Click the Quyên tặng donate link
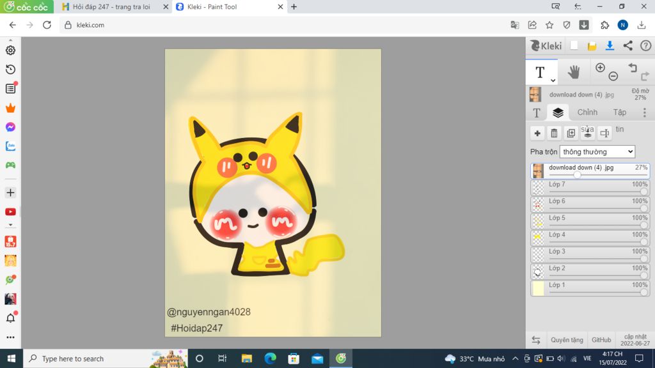Screen dimensions: 655x368 pos(567,340)
